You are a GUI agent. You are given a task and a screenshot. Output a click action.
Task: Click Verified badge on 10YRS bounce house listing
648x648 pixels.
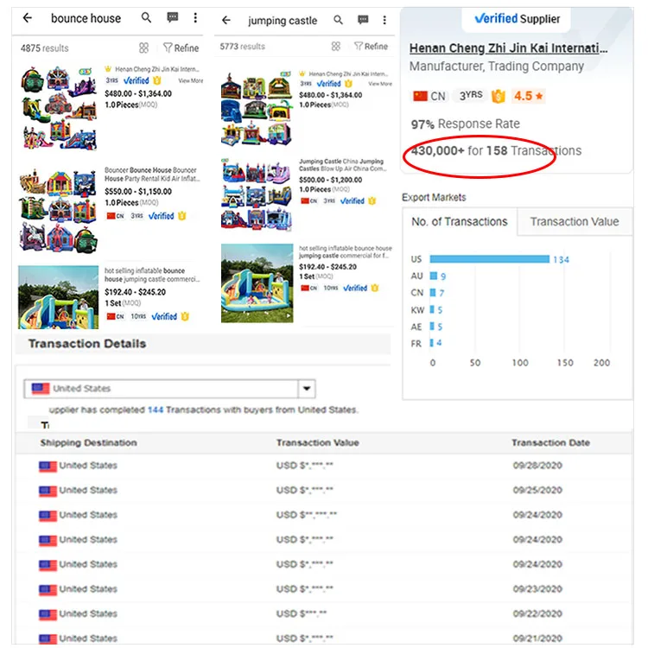tap(164, 316)
